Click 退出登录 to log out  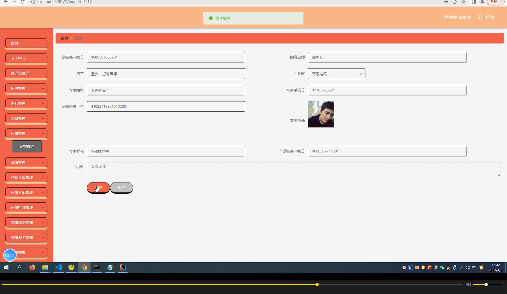coord(486,17)
